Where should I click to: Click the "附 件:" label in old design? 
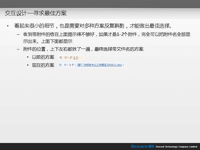pos(64,57)
